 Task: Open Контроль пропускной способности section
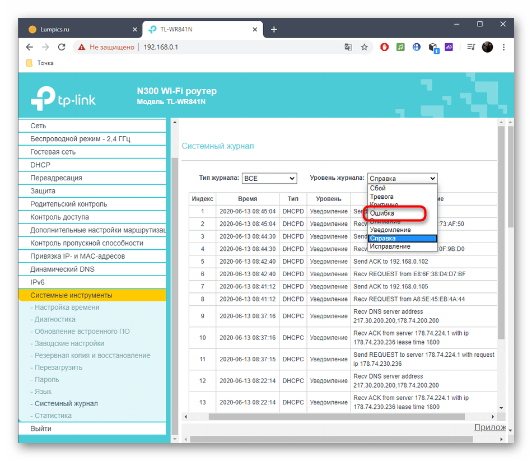pos(92,243)
